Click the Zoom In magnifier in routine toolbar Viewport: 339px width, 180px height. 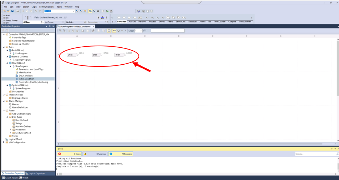point(60,31)
